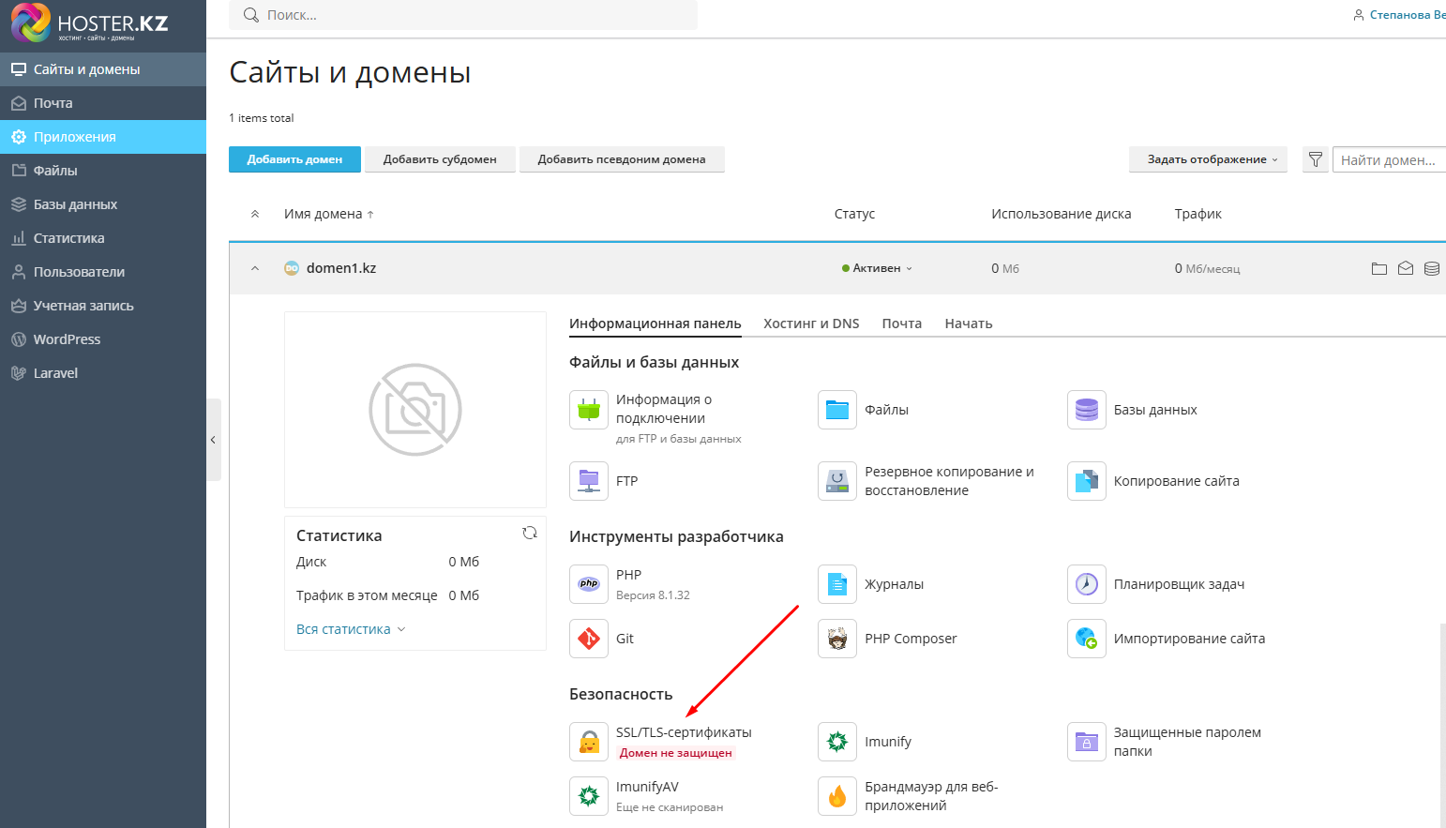The image size is (1446, 828).
Task: Click the filter funnel icon
Action: [x=1316, y=159]
